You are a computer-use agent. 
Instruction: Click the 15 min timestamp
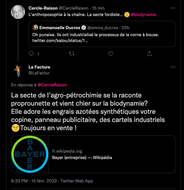tap(98, 8)
